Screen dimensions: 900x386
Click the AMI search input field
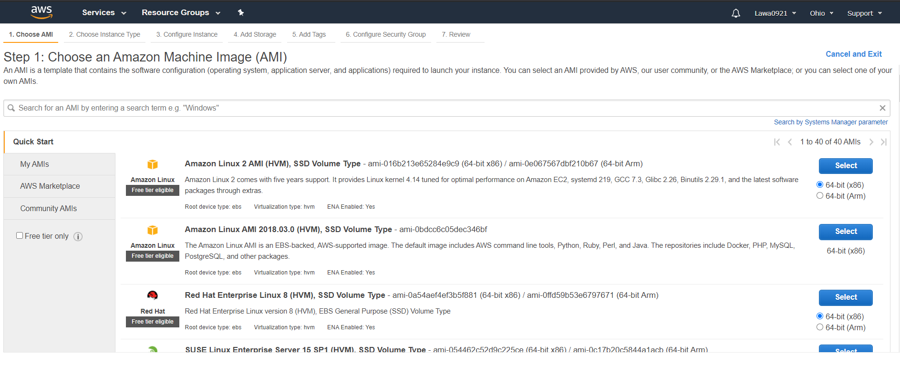tap(446, 108)
